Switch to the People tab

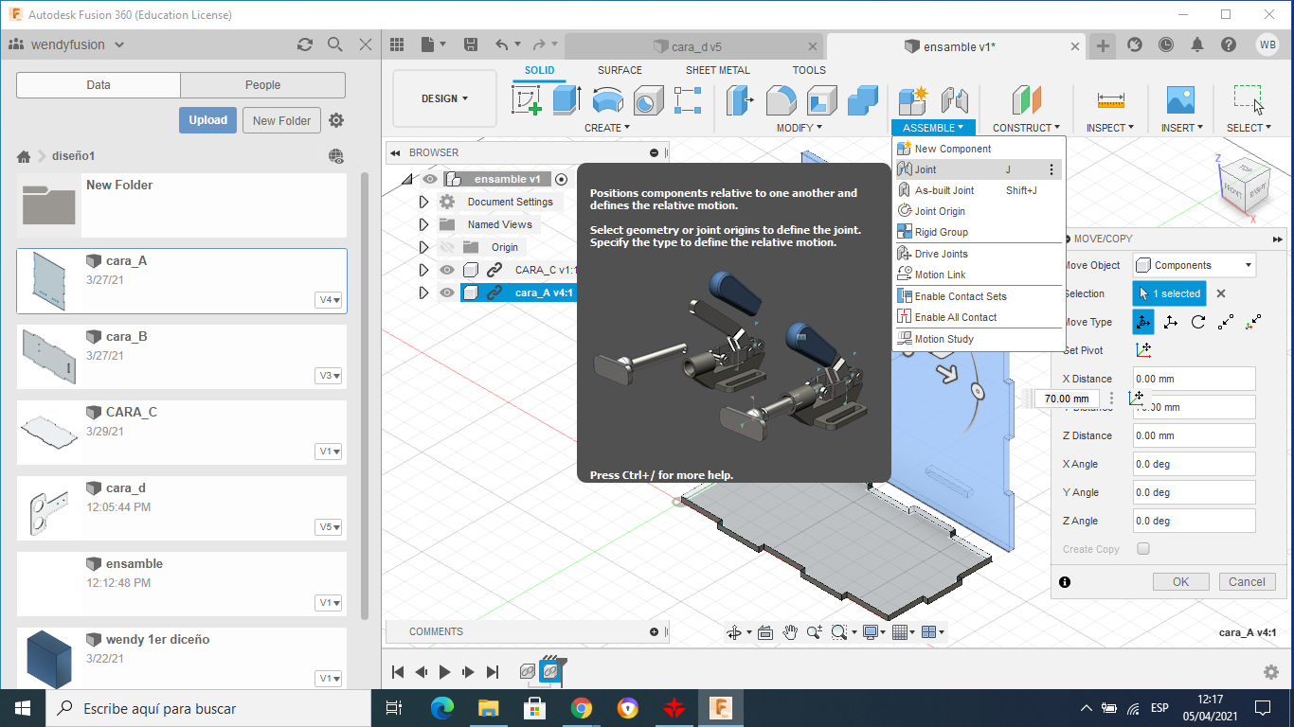(262, 84)
